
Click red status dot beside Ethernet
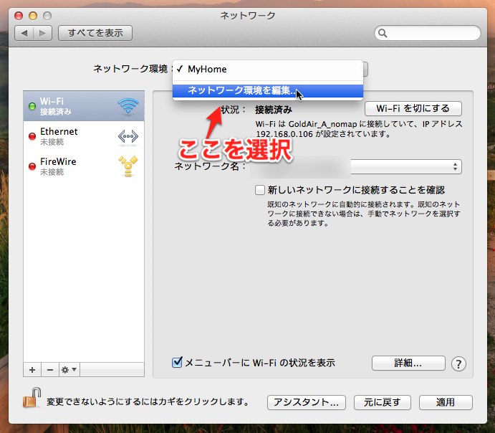[32, 136]
